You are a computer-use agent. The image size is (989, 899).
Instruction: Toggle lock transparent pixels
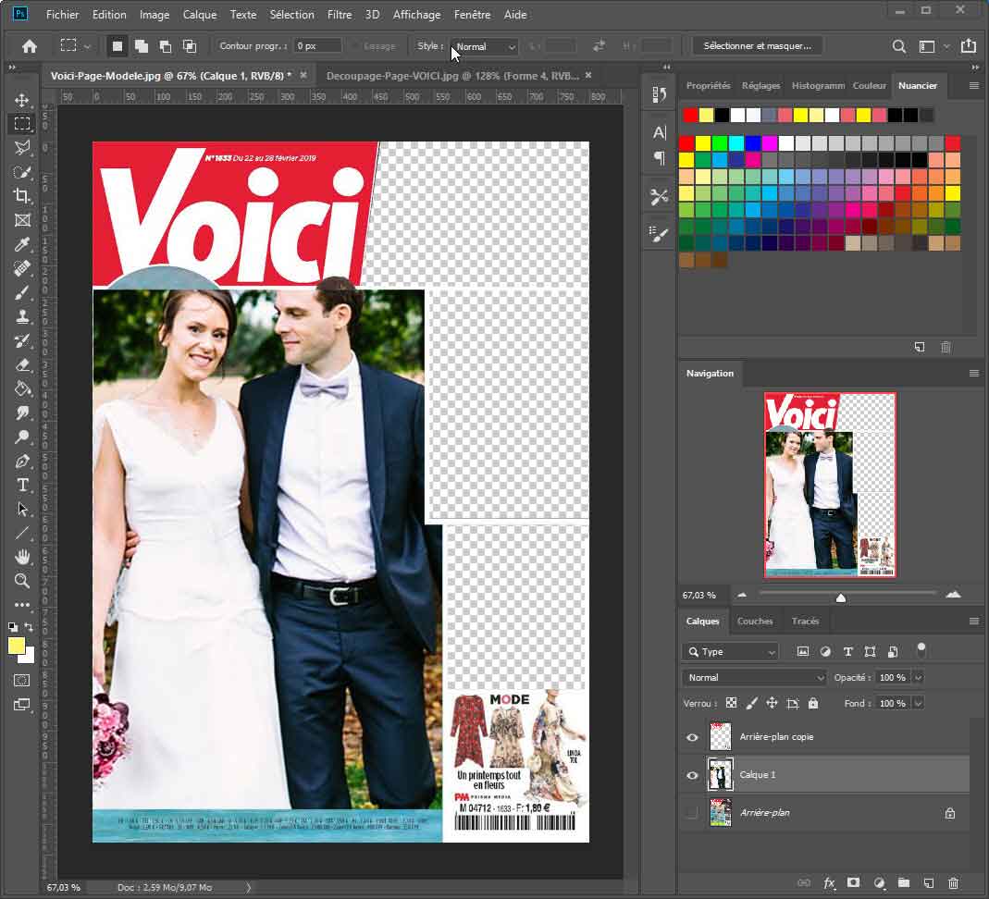(731, 703)
